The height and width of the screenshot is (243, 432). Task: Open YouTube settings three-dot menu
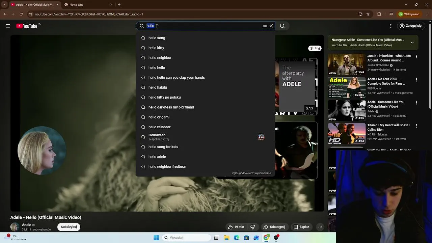point(391,26)
